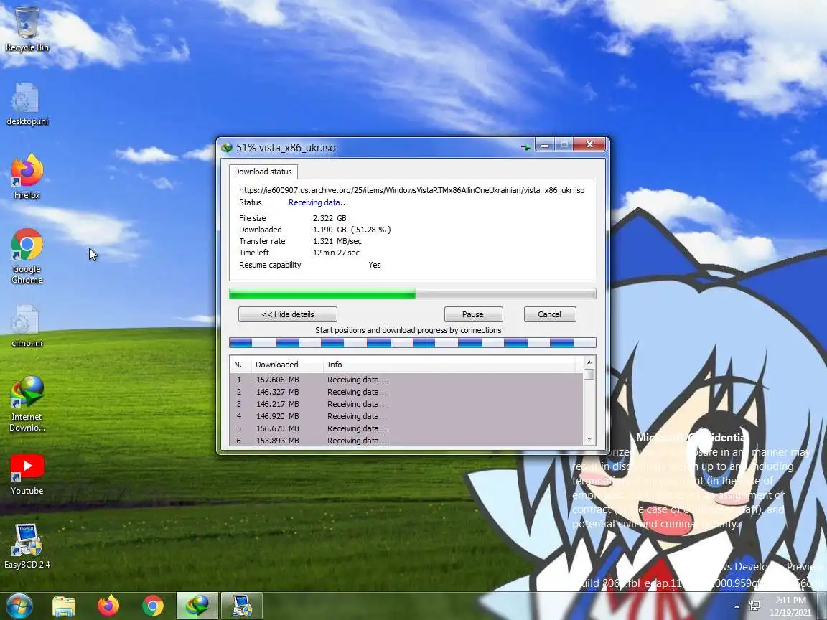Select the desktop.ini file icon

click(x=27, y=104)
